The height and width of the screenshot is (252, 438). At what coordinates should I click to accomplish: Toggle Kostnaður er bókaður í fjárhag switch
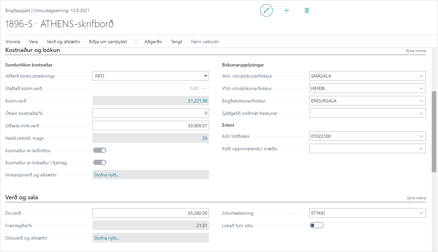[100, 162]
